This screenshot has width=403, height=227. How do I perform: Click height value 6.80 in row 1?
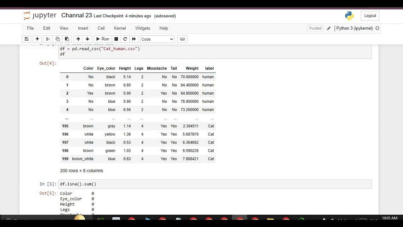[127, 85]
